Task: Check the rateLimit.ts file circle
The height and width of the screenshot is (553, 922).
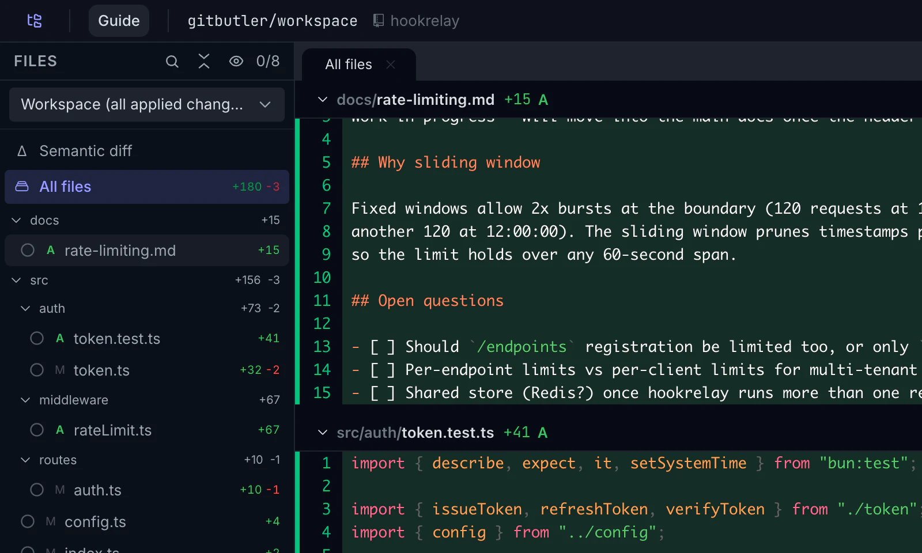Action: [x=37, y=430]
